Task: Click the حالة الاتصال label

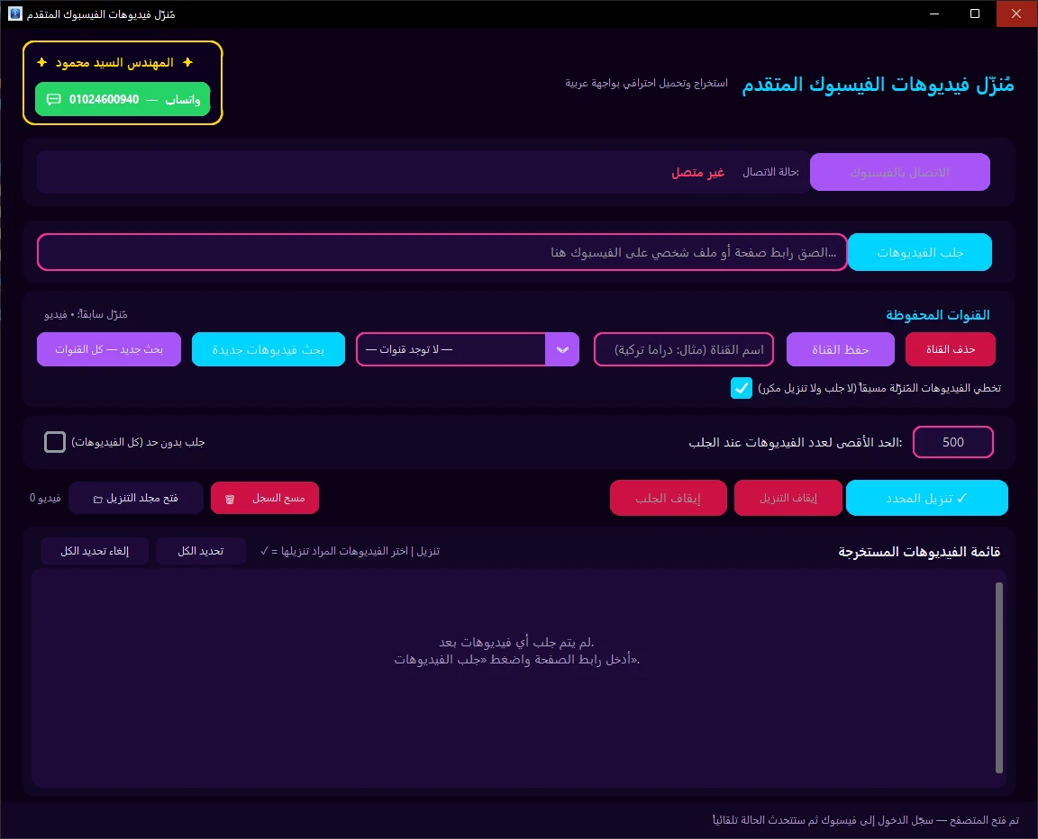Action: point(770,172)
